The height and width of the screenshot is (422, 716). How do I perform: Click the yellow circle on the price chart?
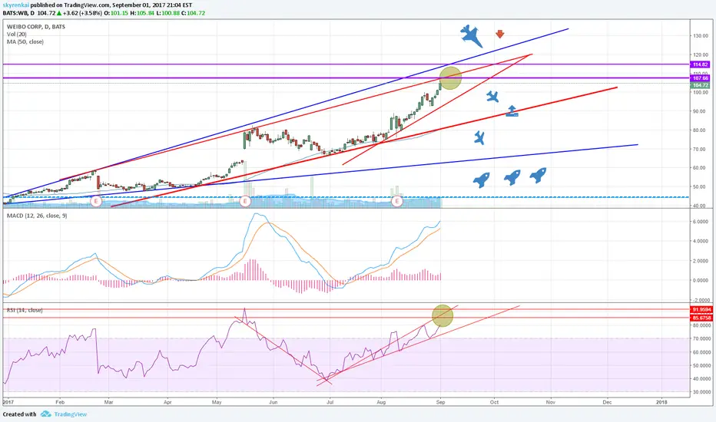click(x=450, y=77)
